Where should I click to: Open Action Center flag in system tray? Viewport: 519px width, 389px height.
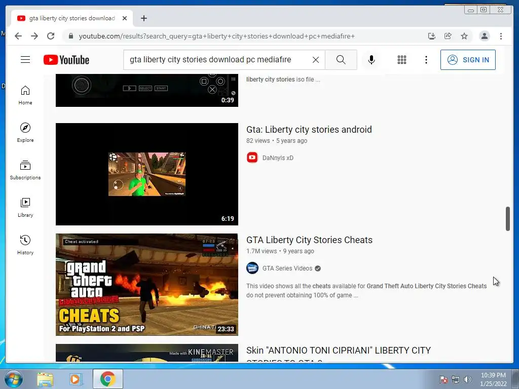(x=443, y=379)
